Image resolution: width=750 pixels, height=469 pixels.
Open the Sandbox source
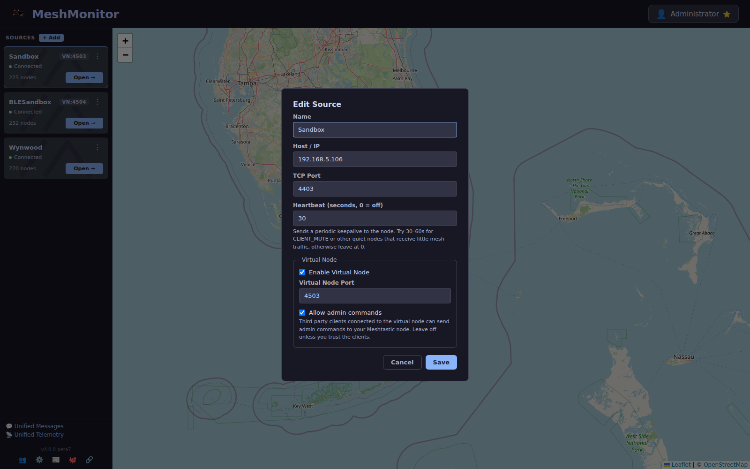[x=84, y=77]
